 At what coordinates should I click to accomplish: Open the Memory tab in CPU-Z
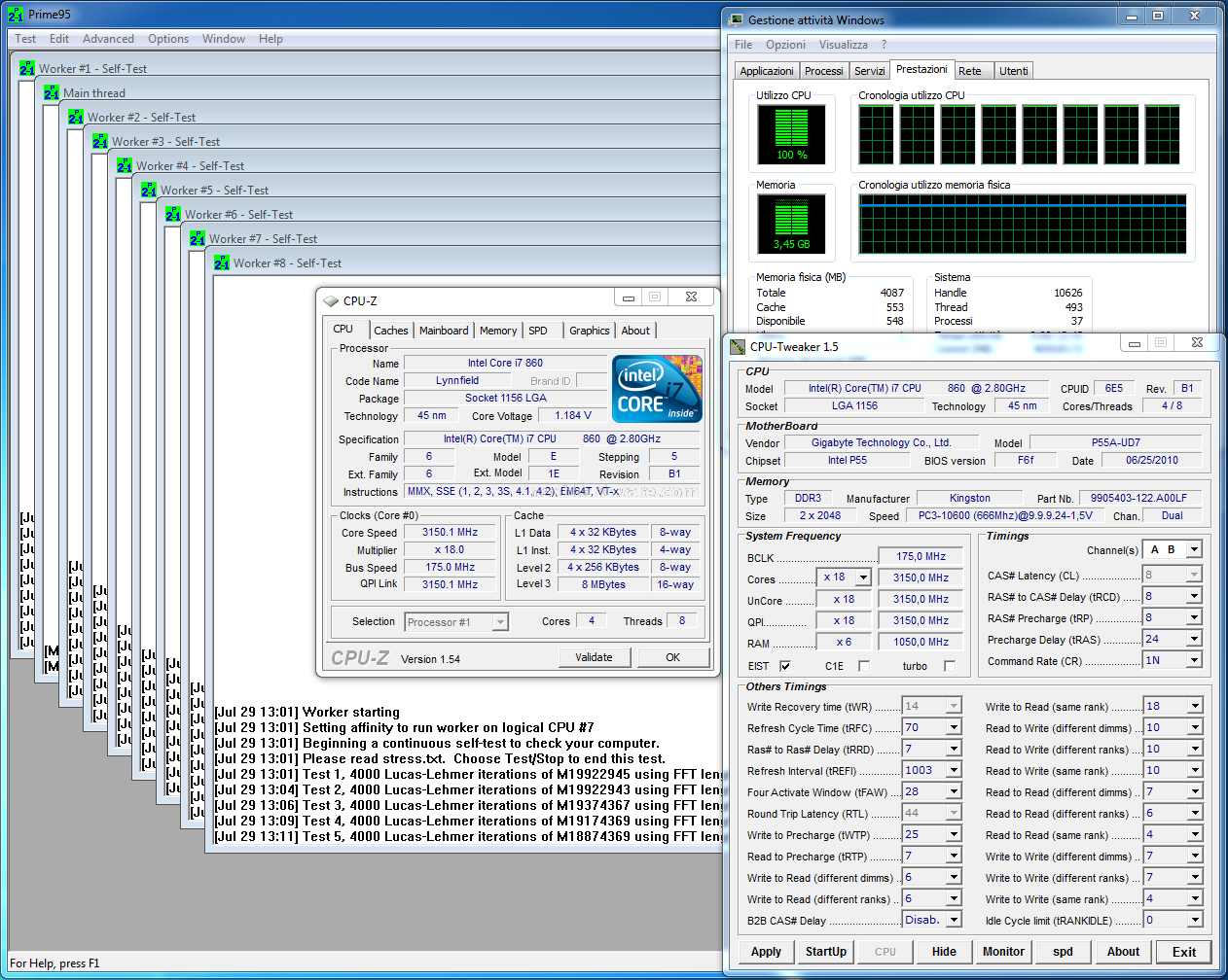(498, 331)
